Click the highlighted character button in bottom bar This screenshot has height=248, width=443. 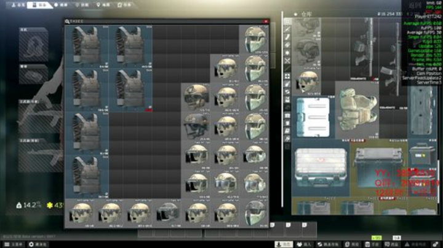pyautogui.click(x=284, y=244)
